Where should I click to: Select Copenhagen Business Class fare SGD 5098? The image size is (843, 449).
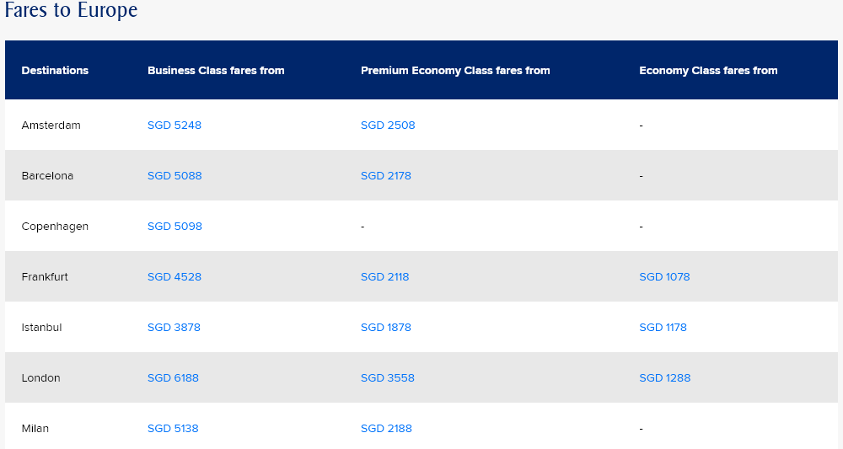175,227
